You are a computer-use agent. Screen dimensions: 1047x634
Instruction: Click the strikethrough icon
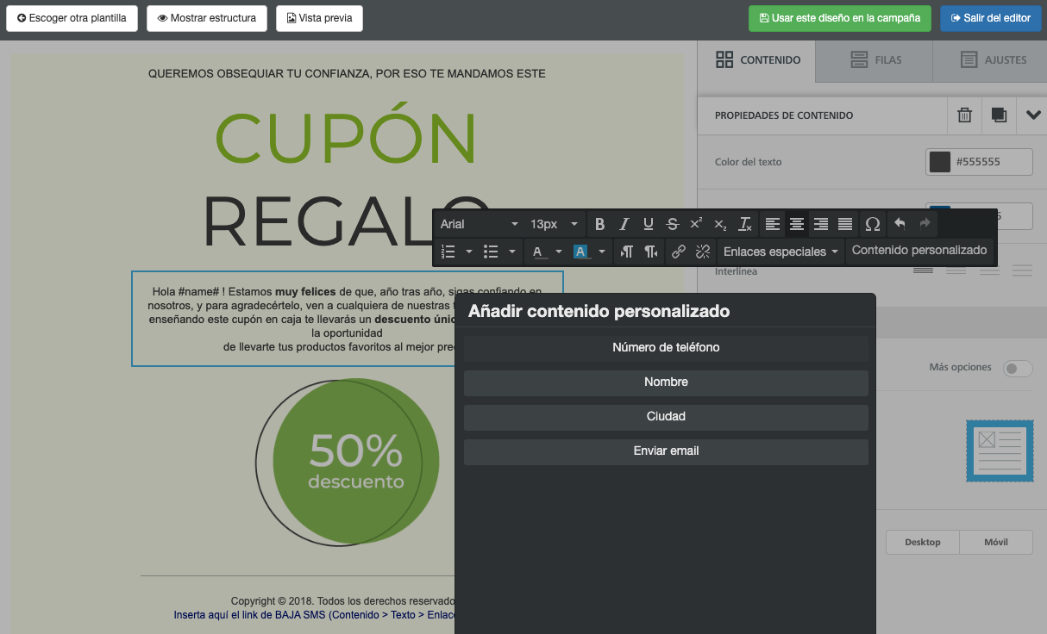tap(673, 224)
